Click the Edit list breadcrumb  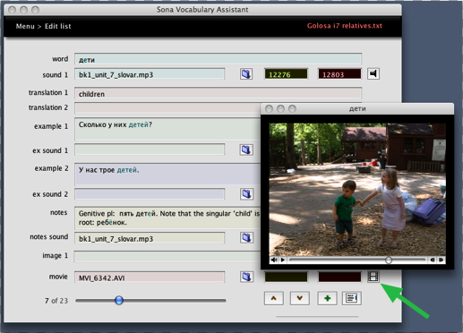click(58, 26)
